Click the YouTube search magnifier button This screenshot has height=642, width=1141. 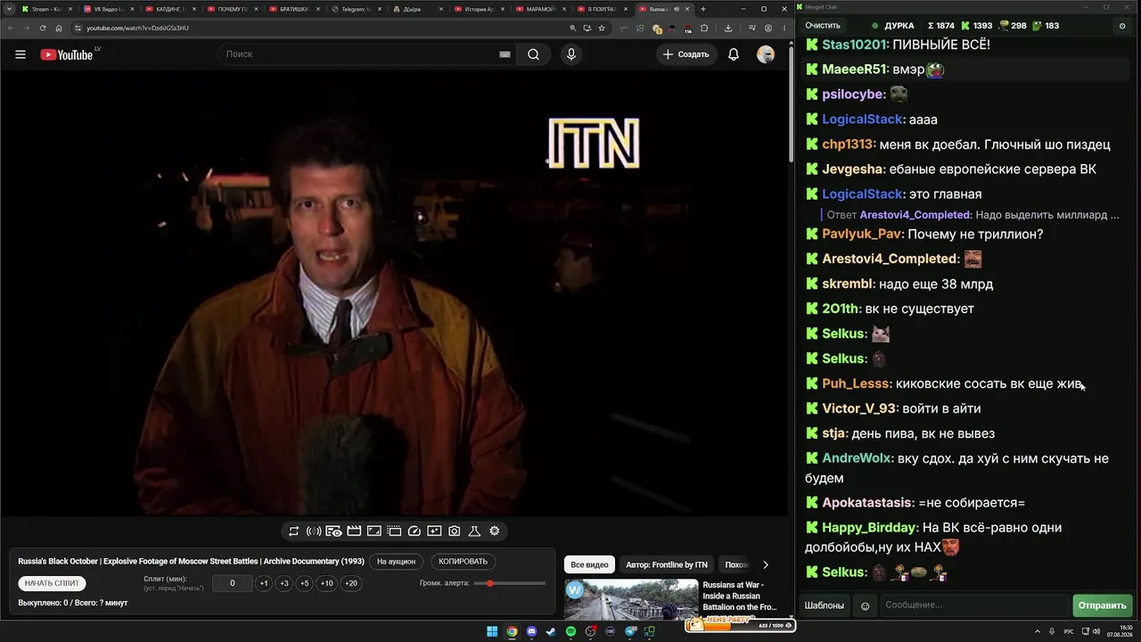click(533, 54)
